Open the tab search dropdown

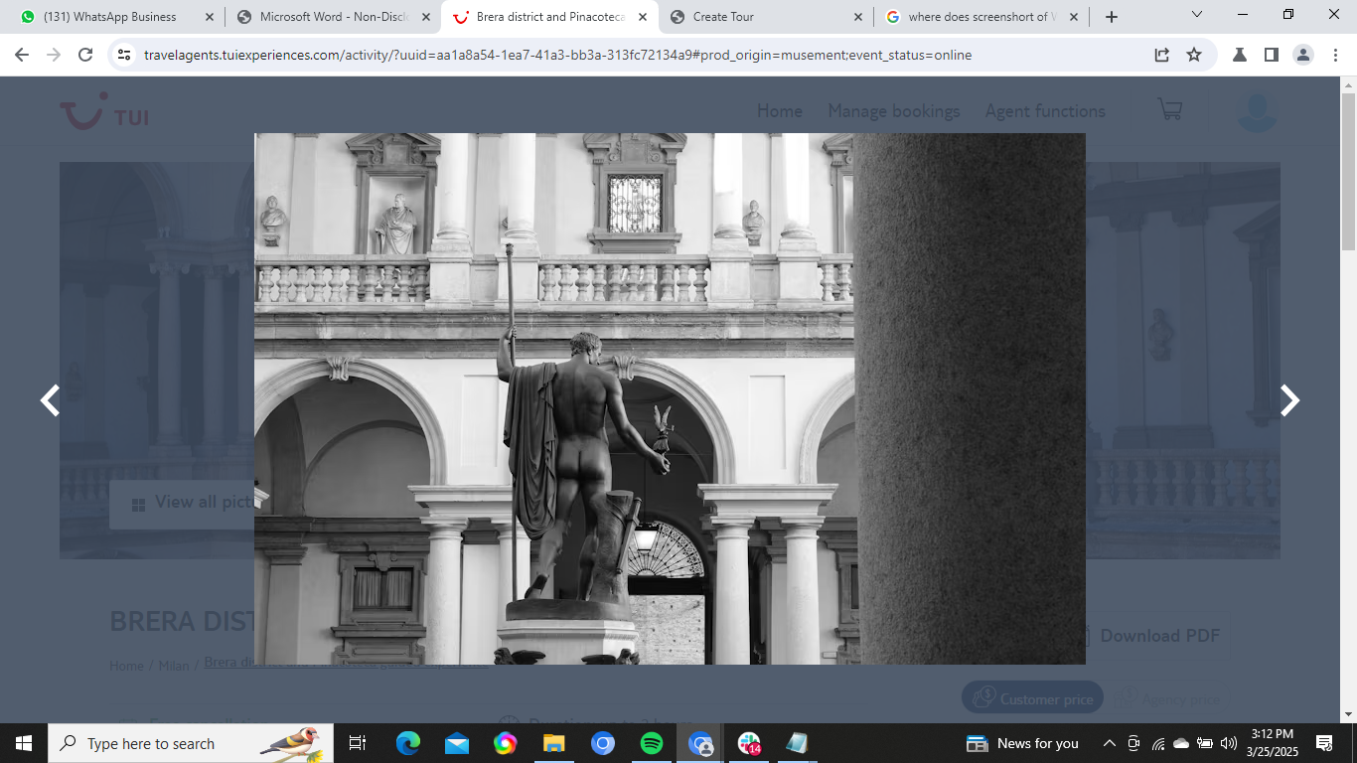(x=1196, y=15)
